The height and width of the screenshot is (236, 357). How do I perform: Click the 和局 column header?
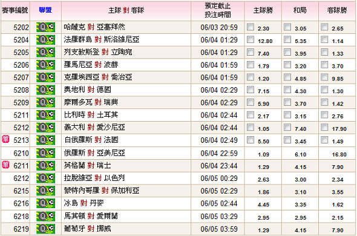[300, 10]
